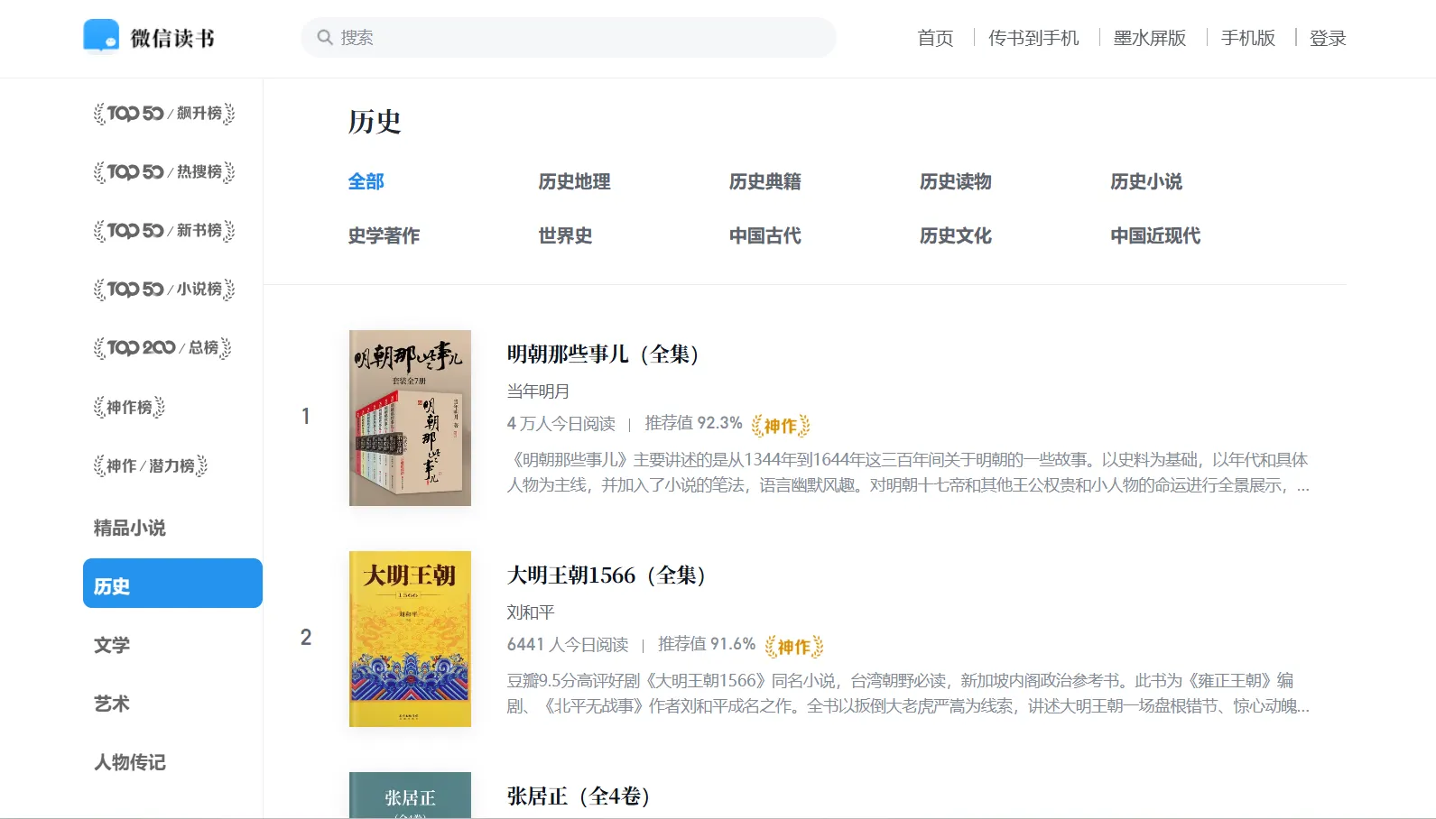Image resolution: width=1436 pixels, height=819 pixels.
Task: Open the TOP 50 飙升榜 ranking
Action: tap(164, 114)
